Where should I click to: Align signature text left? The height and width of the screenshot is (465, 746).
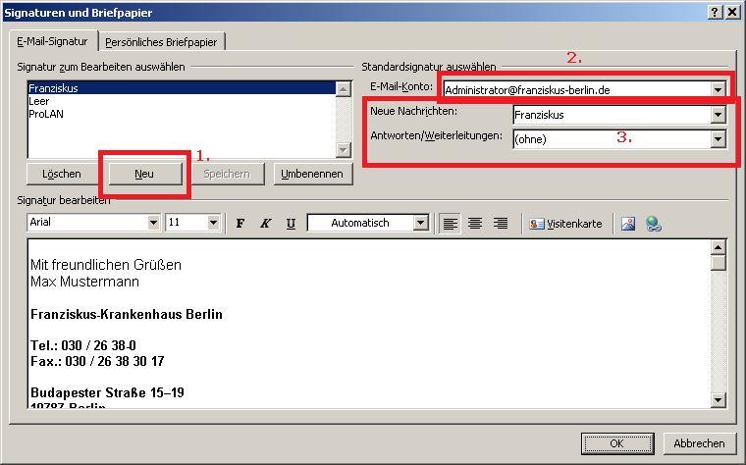pos(450,224)
